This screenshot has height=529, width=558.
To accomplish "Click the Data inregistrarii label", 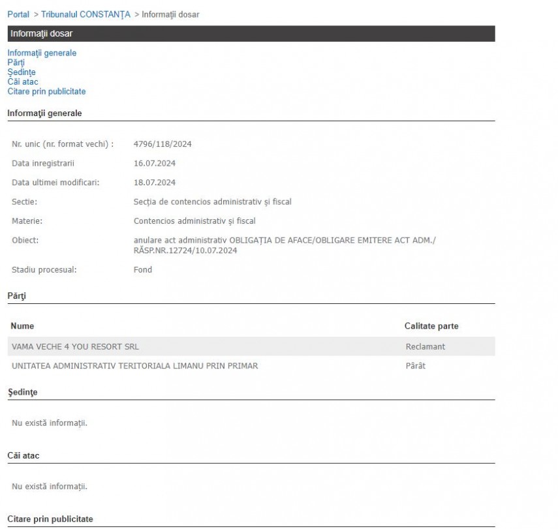I will point(43,163).
